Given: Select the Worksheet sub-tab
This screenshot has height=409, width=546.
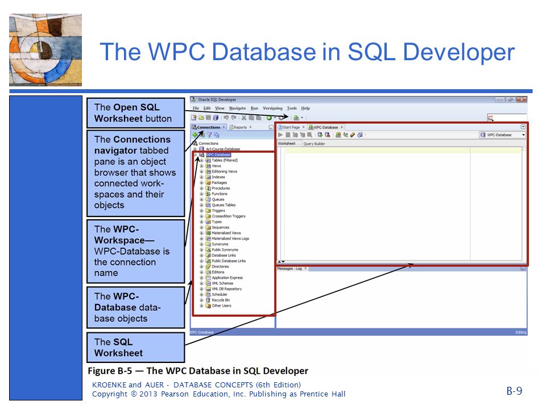Looking at the screenshot, I should pos(287,143).
